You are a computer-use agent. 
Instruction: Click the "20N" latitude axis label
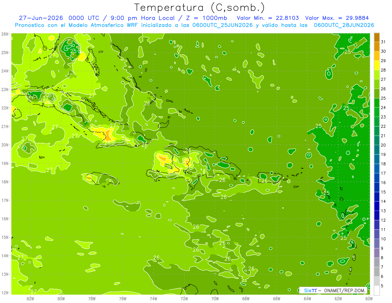5,145
